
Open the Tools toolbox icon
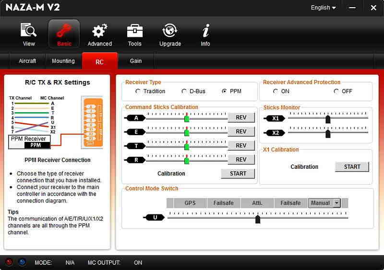tap(135, 31)
